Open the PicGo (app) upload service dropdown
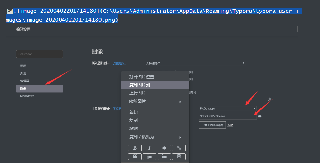The image size is (320, 163). coord(227,108)
